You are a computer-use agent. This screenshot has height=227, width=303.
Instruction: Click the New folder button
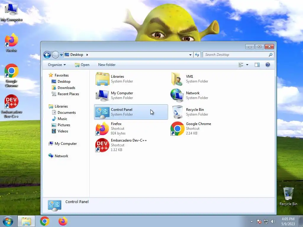click(107, 65)
